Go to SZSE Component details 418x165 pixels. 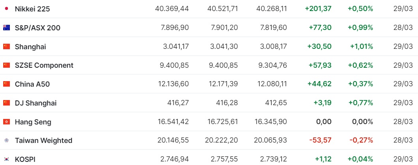point(44,65)
